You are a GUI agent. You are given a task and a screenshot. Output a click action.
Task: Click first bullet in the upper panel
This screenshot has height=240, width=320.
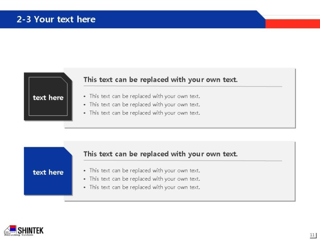pyautogui.click(x=144, y=96)
